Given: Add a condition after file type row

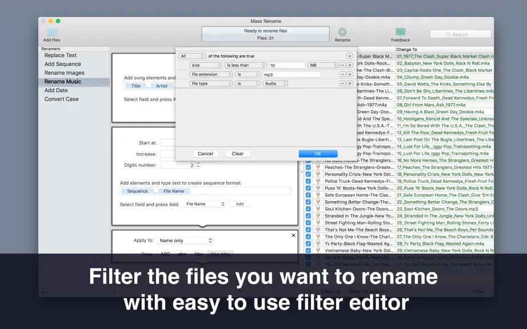Looking at the screenshot, I should click(x=350, y=83).
